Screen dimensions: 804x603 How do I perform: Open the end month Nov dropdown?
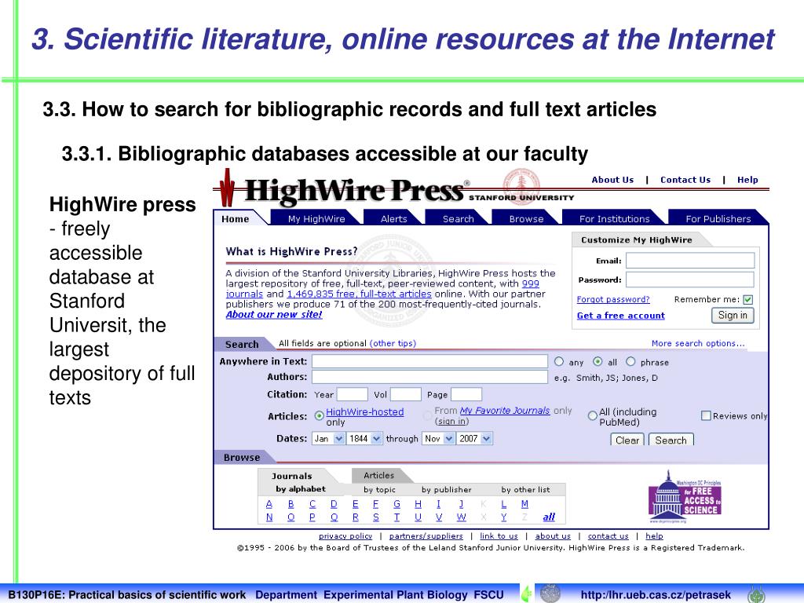(438, 438)
